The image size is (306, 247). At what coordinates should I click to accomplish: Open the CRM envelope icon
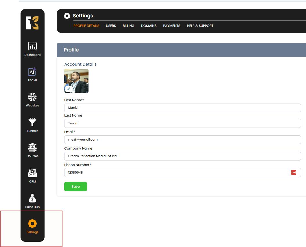point(32,173)
